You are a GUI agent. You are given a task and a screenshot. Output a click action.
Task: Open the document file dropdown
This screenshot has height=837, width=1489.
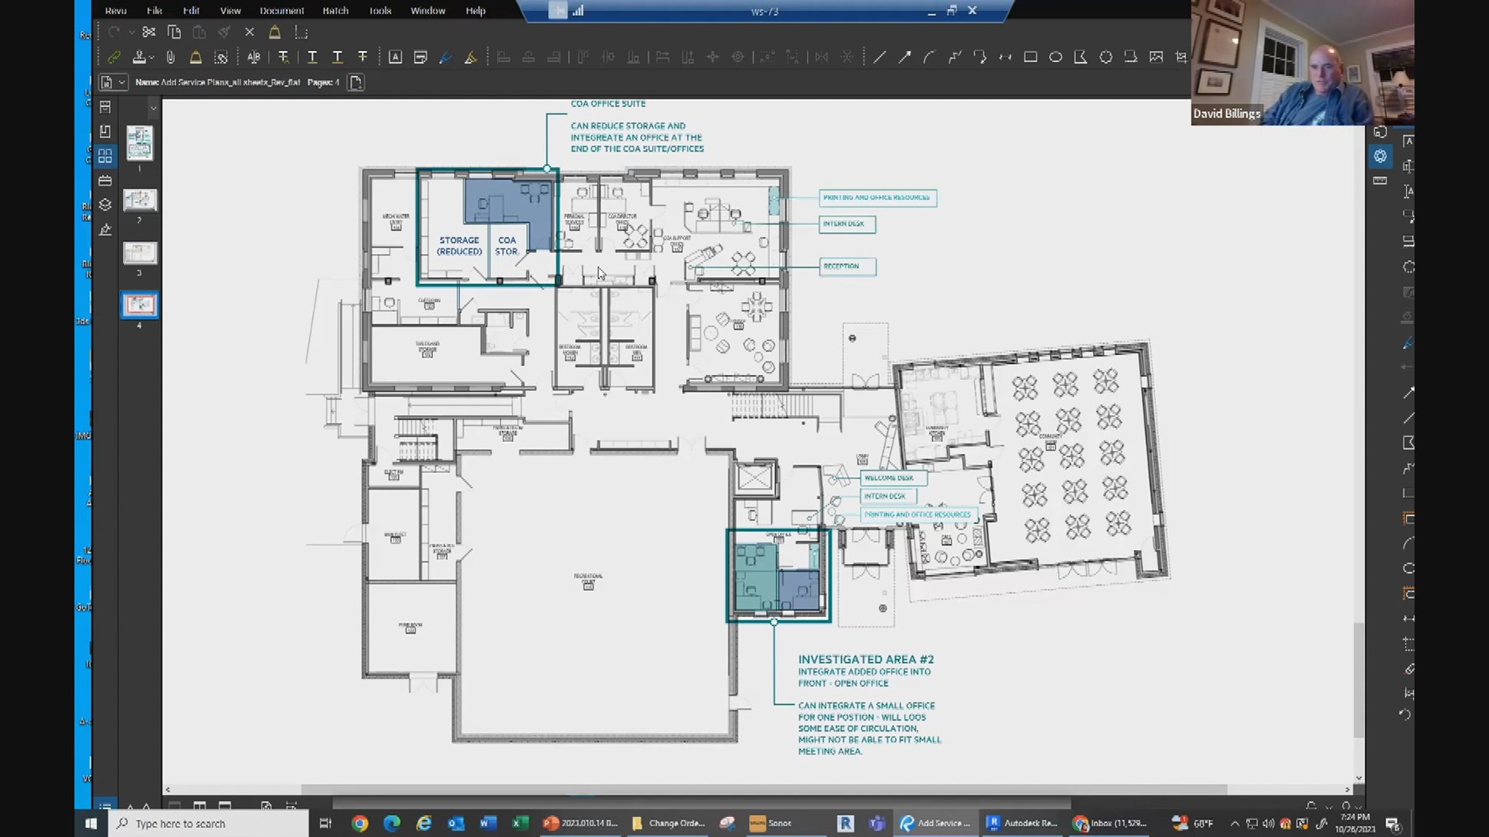click(x=112, y=82)
